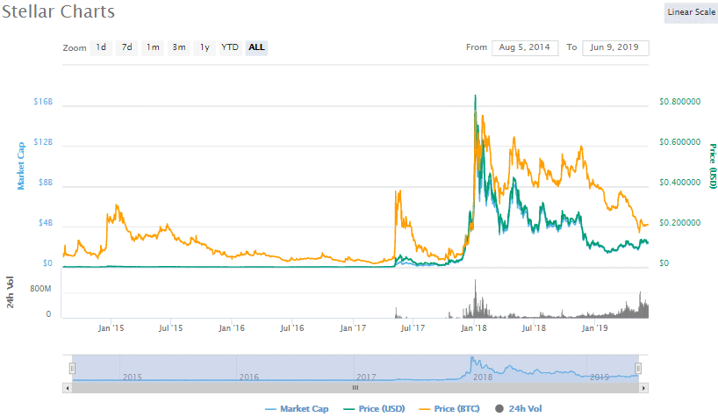
Task: Toggle Market Cap series in legend
Action: tap(297, 409)
